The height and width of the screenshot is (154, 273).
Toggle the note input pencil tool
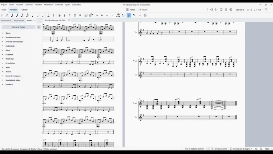[x=7, y=15]
